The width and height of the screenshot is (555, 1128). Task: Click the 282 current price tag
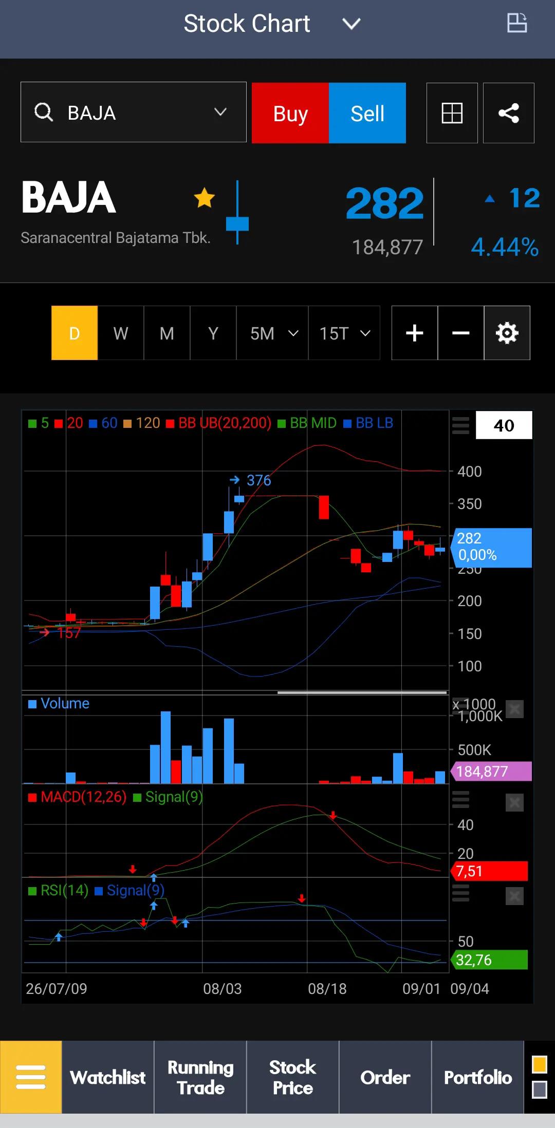[x=491, y=547]
